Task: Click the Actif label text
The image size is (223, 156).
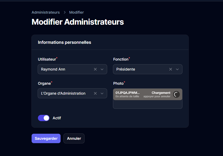Action: click(57, 118)
